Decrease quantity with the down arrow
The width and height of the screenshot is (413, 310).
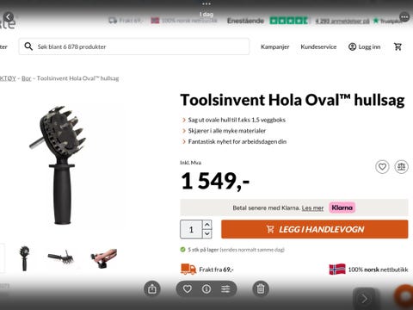coord(207,234)
